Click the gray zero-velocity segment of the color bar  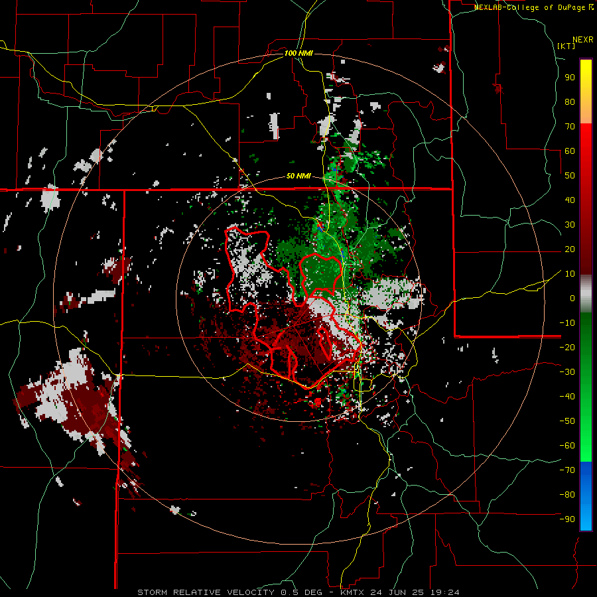[586, 295]
